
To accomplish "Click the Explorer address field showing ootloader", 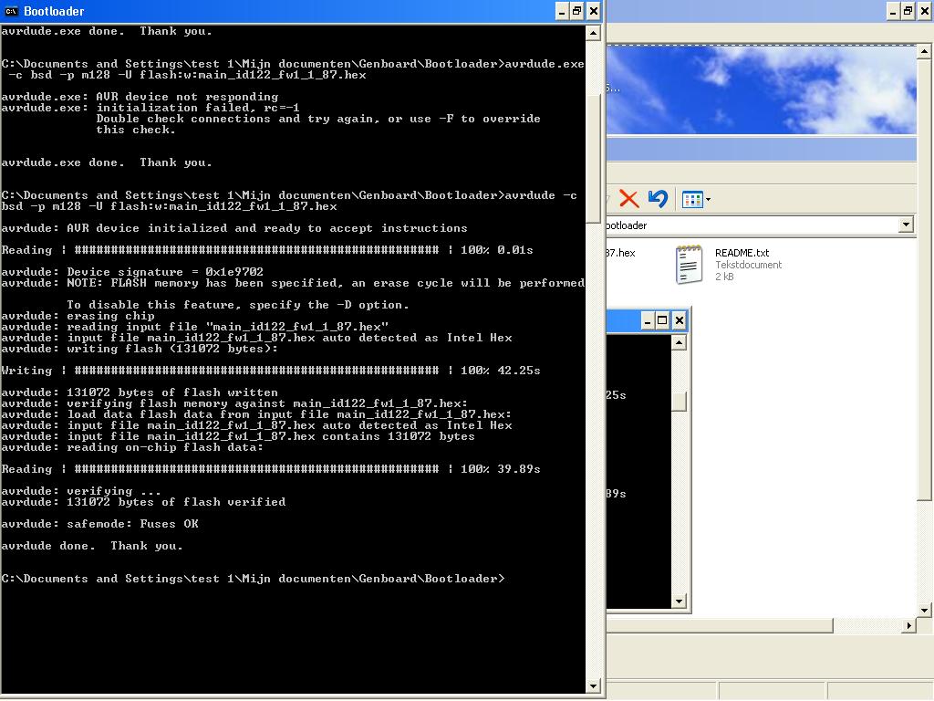I will pyautogui.click(x=752, y=225).
